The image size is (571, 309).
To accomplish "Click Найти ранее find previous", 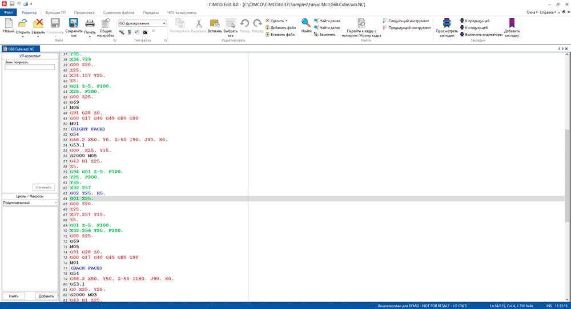I will click(x=327, y=21).
